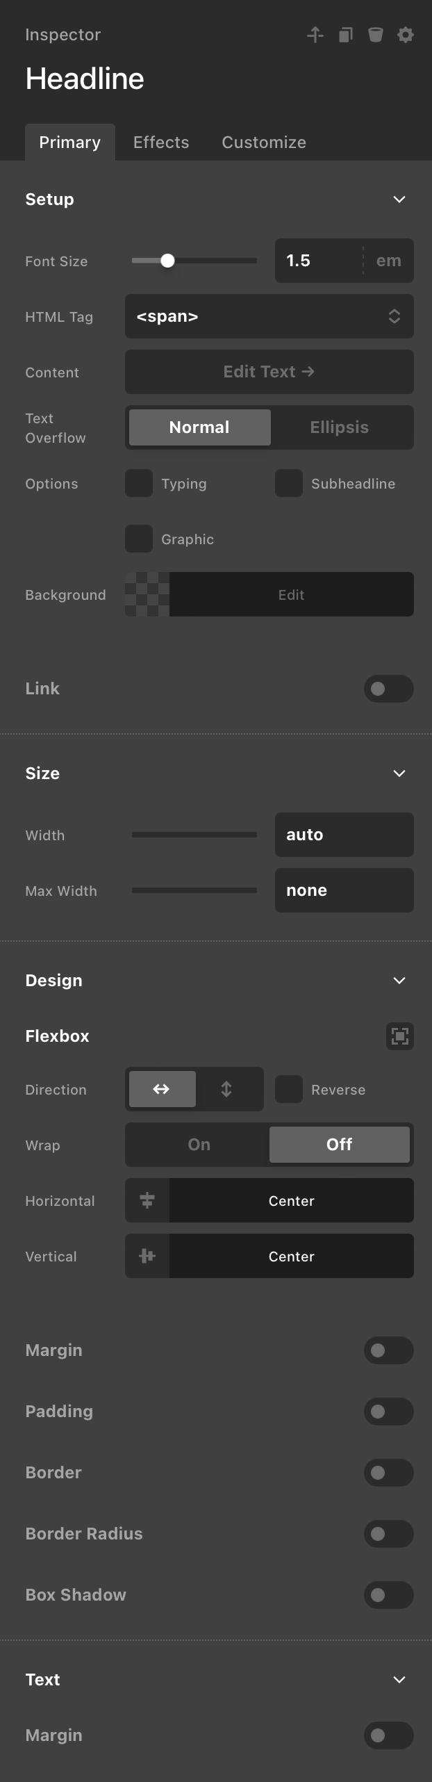Switch to the Effects tab
Viewport: 432px width, 1782px height.
coord(161,142)
